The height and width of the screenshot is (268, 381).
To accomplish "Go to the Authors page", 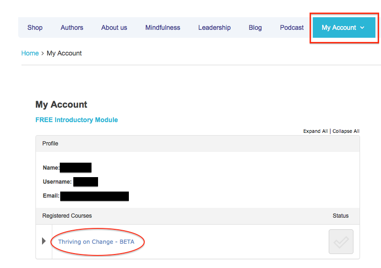I will 72,27.
